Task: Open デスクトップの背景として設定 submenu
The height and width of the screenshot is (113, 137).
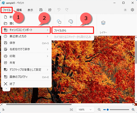Action: (26, 70)
